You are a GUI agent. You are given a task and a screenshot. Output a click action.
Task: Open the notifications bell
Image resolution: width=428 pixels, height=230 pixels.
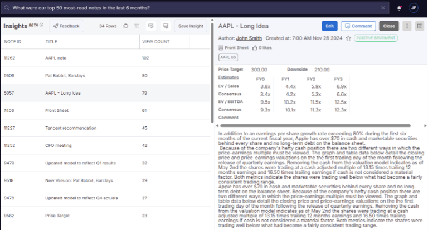pos(399,8)
